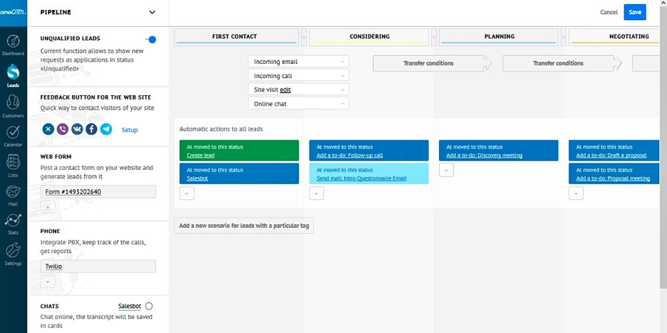Viewport: 667px width, 333px height.
Task: Toggle the Unqualified Leads switch off
Action: coord(151,40)
